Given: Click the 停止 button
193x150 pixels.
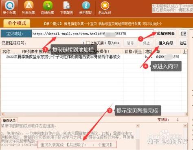Looking at the screenshot, I should click(x=146, y=43).
